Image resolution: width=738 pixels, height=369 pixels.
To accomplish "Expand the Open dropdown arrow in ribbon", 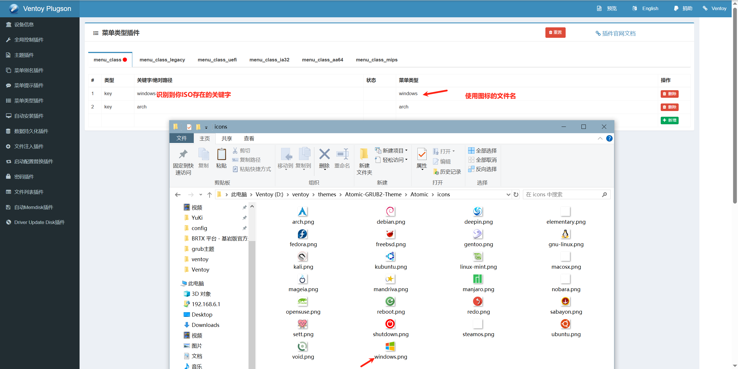I will (453, 151).
